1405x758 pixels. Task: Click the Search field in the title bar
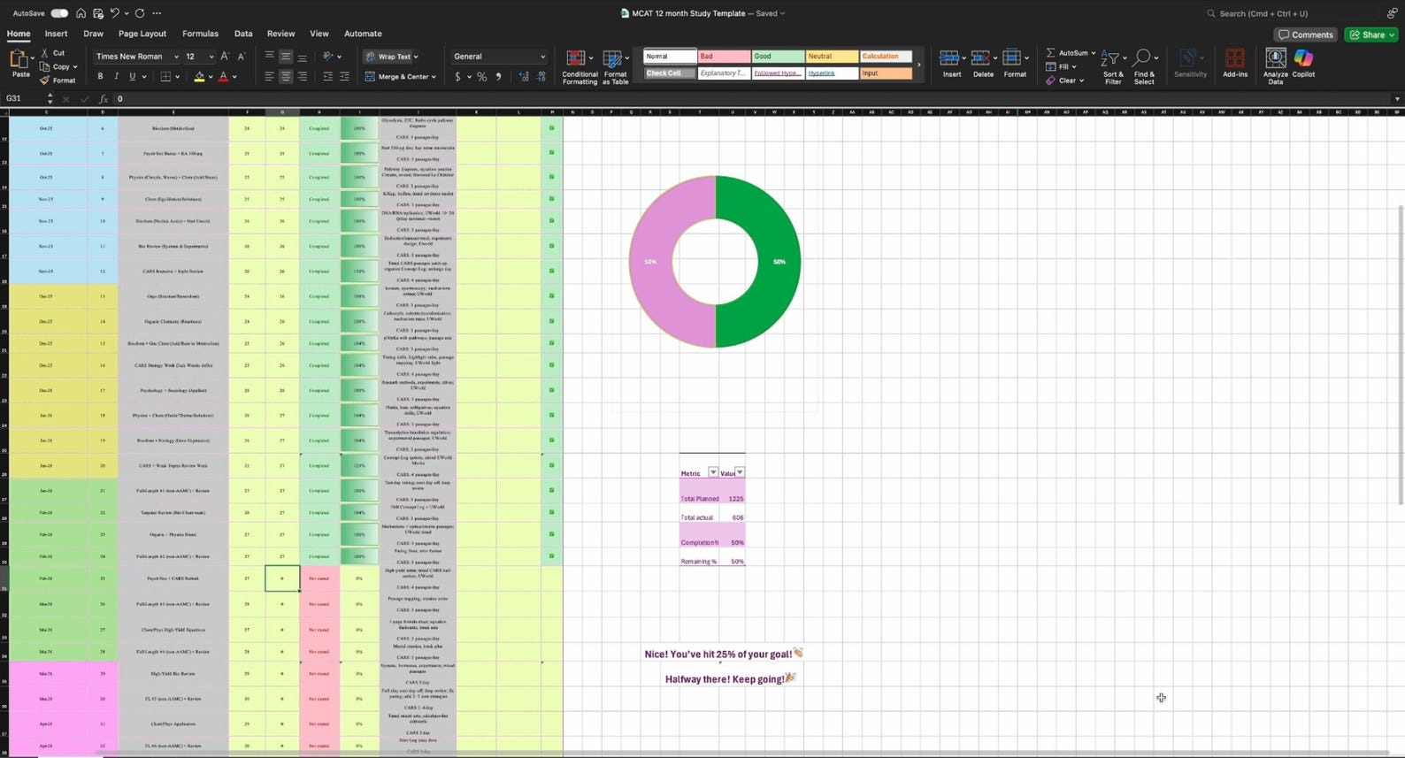(1292, 13)
